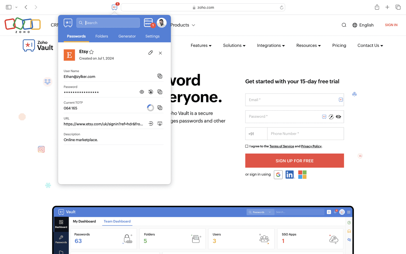
Task: Expand the Contact Us menu
Action: 370,45
